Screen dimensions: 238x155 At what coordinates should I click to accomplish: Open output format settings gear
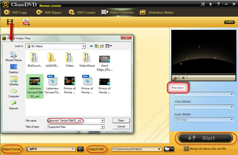point(80,149)
